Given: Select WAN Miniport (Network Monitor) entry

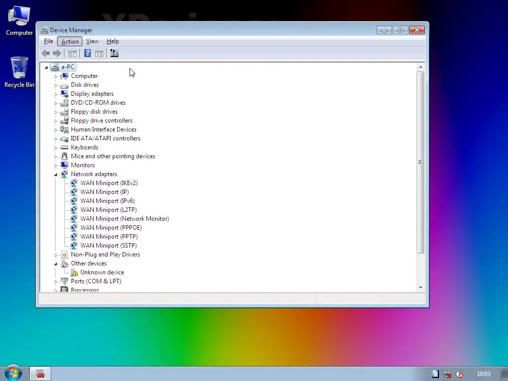Looking at the screenshot, I should click(x=125, y=219).
